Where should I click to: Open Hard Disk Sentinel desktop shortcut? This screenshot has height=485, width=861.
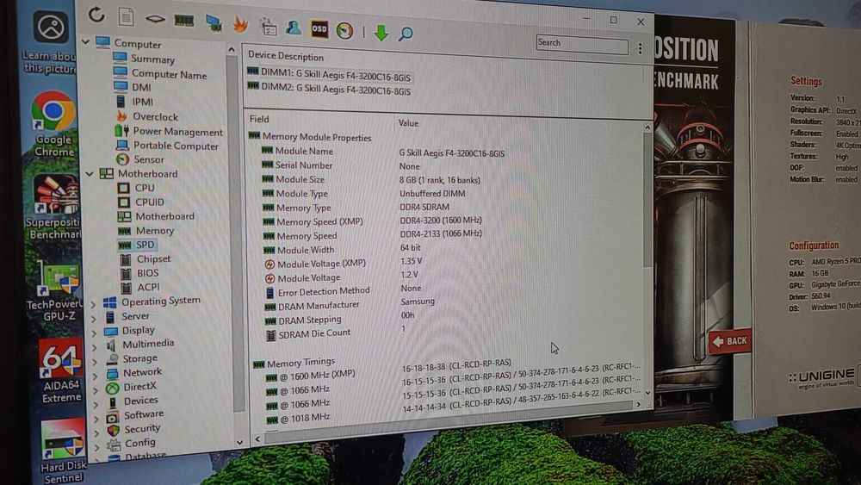pyautogui.click(x=62, y=451)
